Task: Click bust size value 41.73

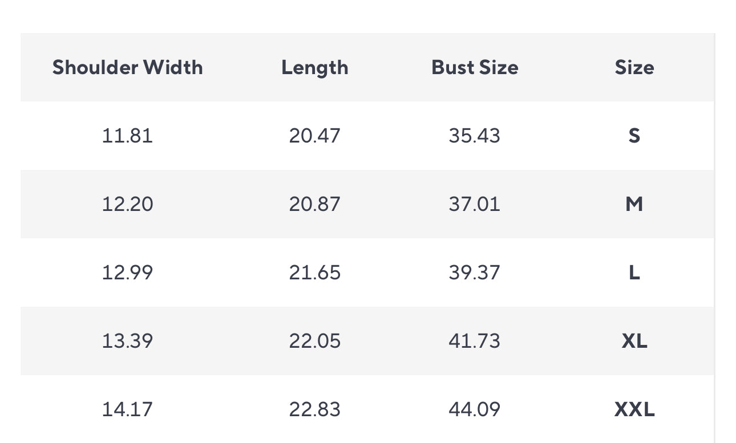Action: tap(475, 341)
